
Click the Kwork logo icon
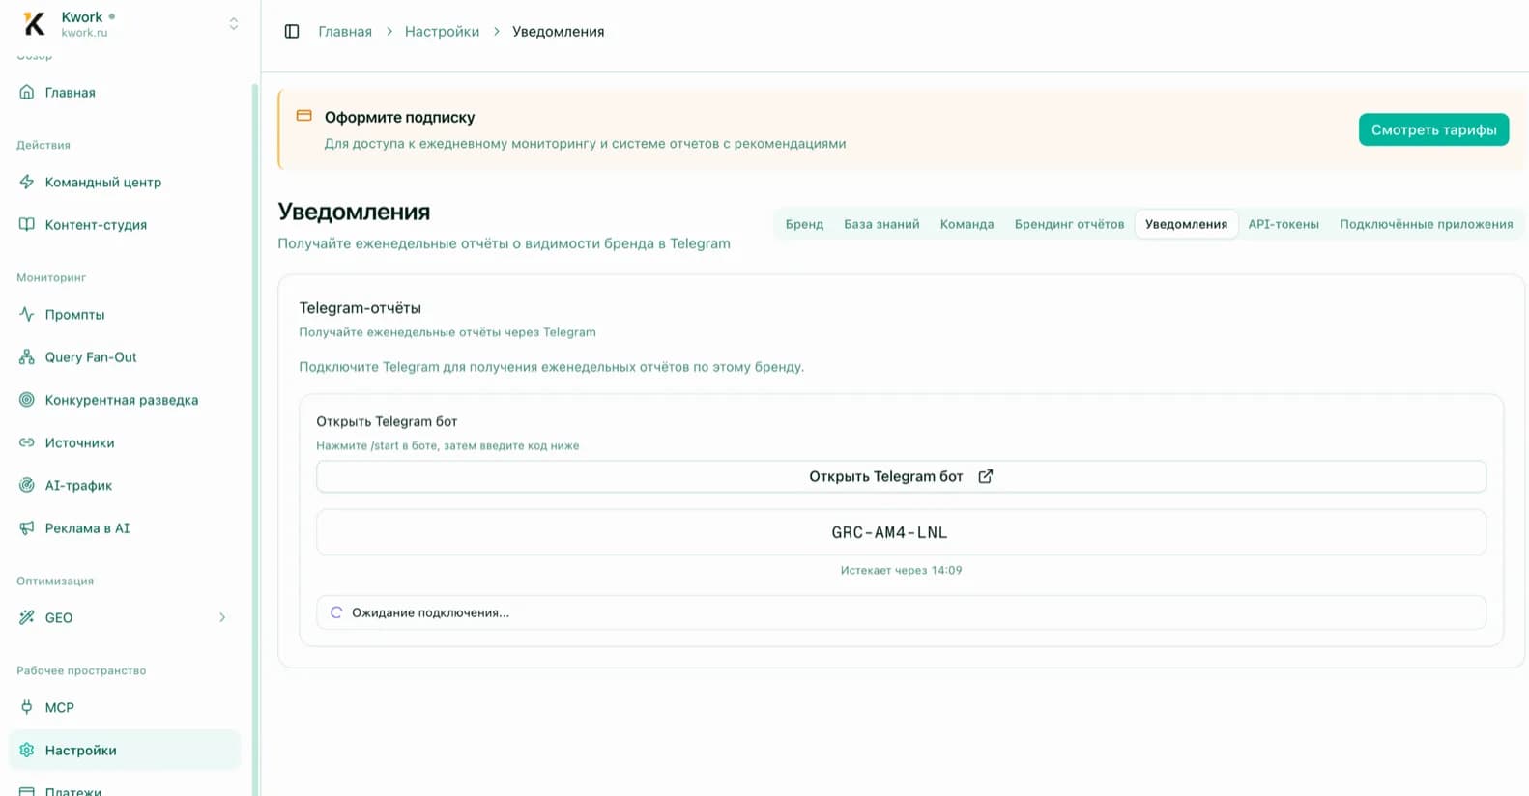34,24
